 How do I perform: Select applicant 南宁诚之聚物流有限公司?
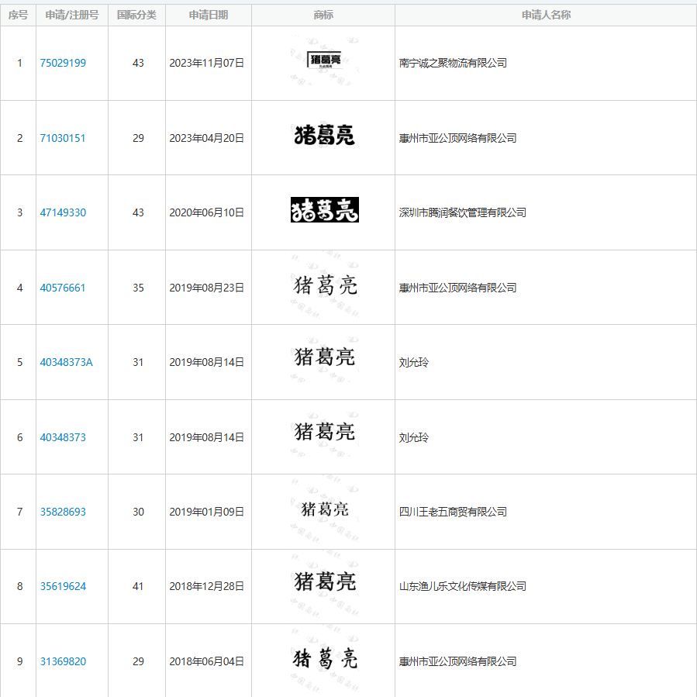453,63
